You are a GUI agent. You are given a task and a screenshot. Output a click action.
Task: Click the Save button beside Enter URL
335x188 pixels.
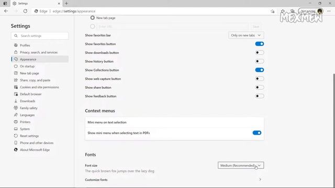[x=256, y=27]
